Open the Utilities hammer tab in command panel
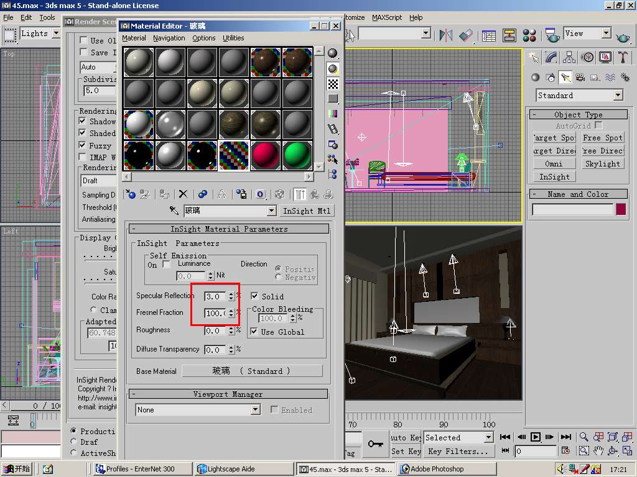 pyautogui.click(x=623, y=57)
